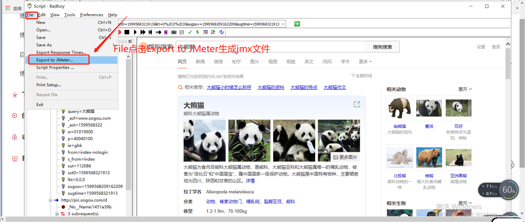Click the share icon on 大熊猫 card

click(357, 104)
